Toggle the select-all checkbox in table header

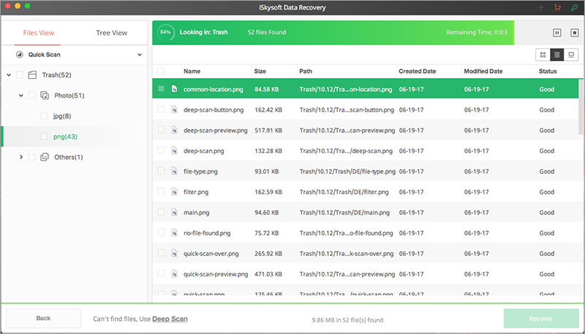pos(161,71)
